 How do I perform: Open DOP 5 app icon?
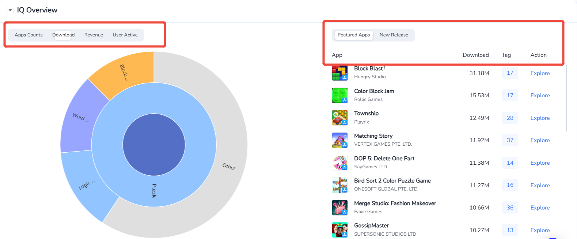click(x=339, y=162)
